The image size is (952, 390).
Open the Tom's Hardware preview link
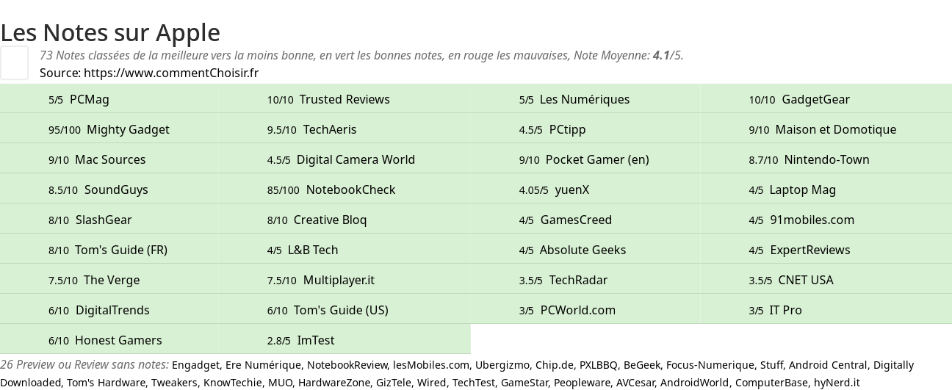click(106, 383)
